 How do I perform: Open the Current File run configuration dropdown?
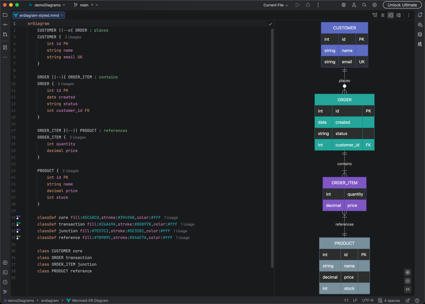click(275, 5)
